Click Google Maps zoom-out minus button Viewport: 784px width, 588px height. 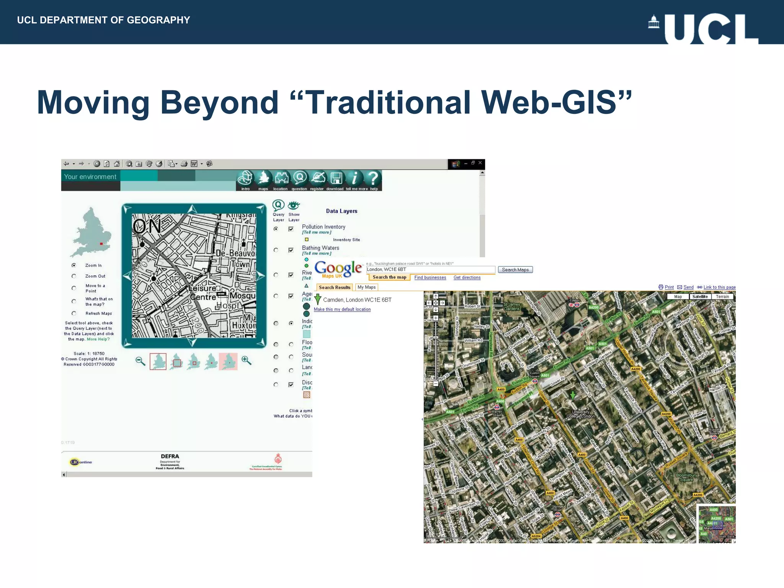pos(436,384)
